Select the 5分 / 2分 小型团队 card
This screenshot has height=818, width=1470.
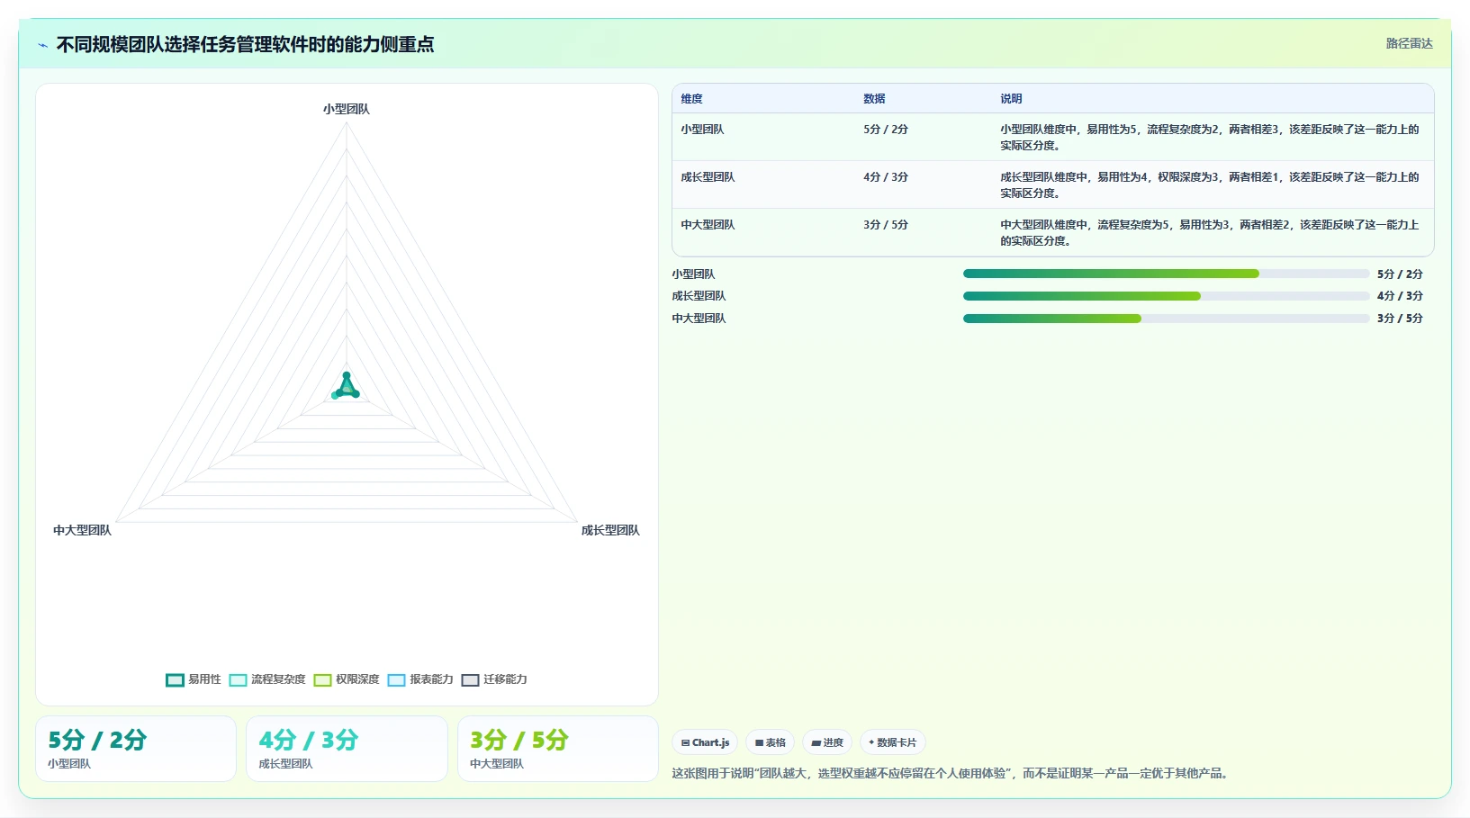[x=136, y=749]
